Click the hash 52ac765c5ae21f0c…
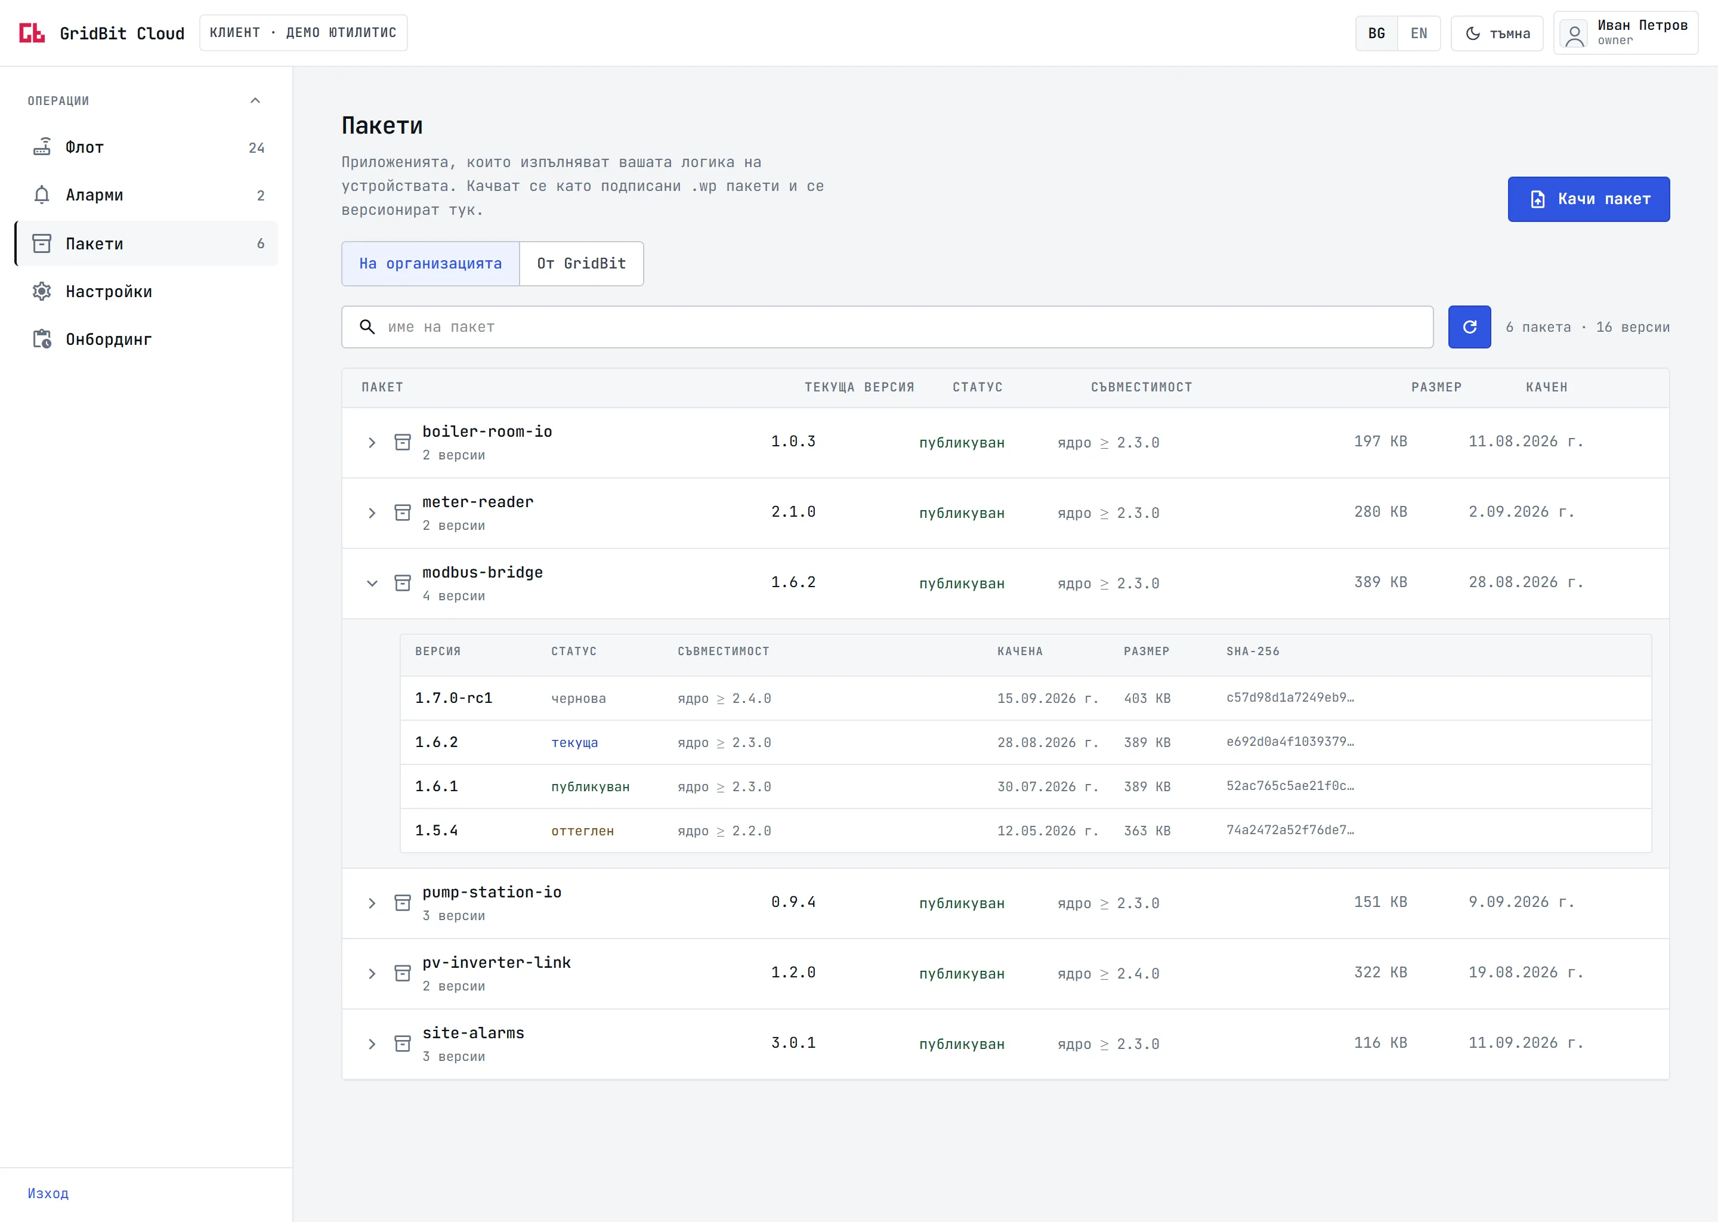This screenshot has height=1222, width=1718. 1290,786
